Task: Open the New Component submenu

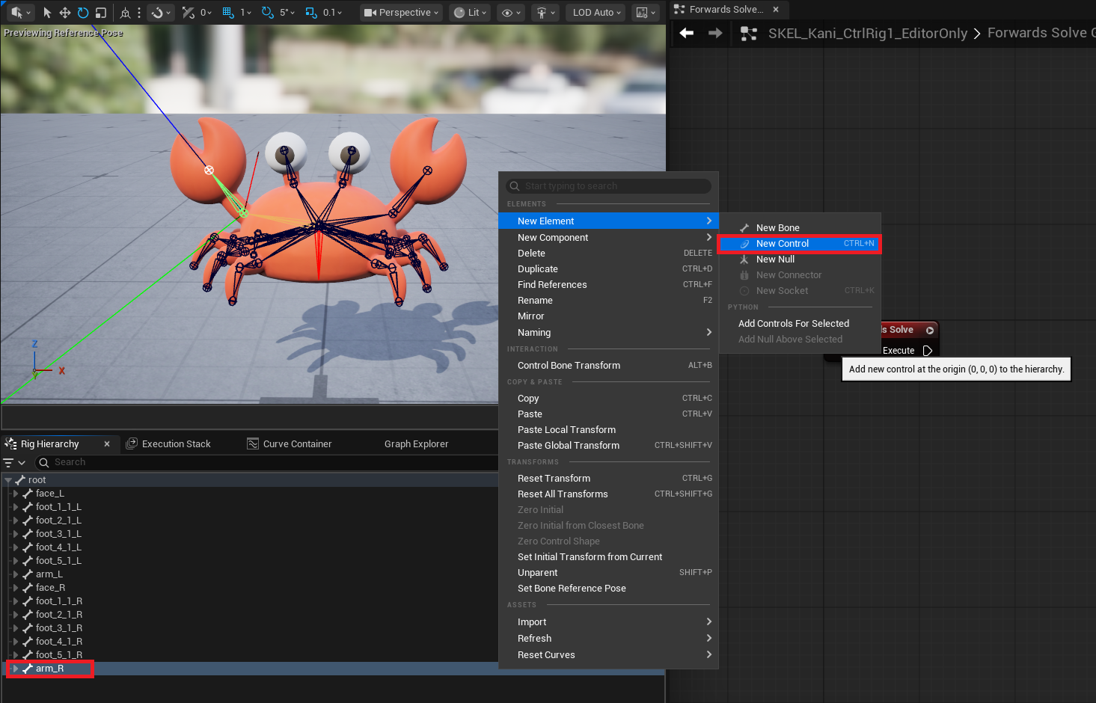Action: coord(608,238)
